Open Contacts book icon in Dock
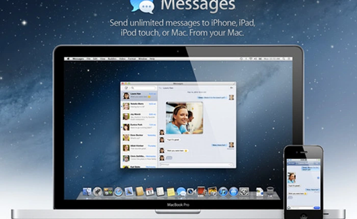Screen dimensions: 357x219 (139, 191)
